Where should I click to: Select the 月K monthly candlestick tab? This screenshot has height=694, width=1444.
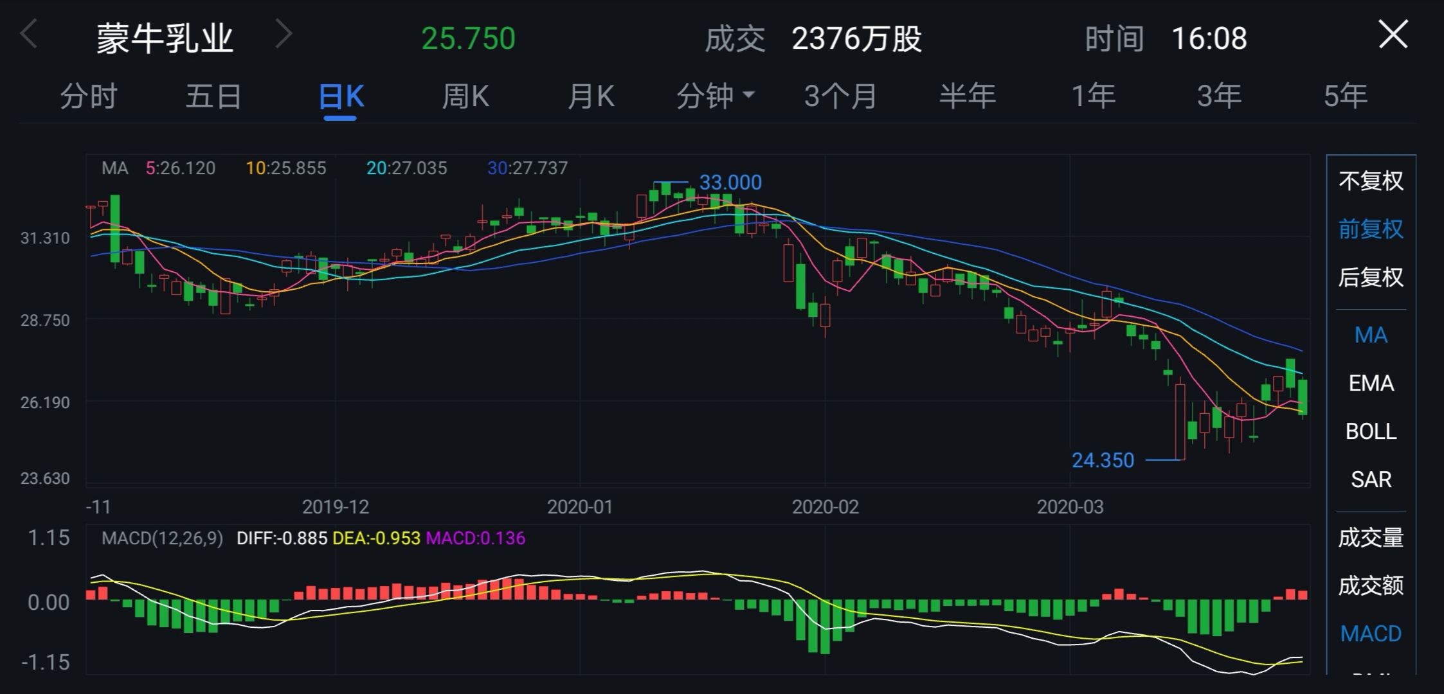[591, 96]
